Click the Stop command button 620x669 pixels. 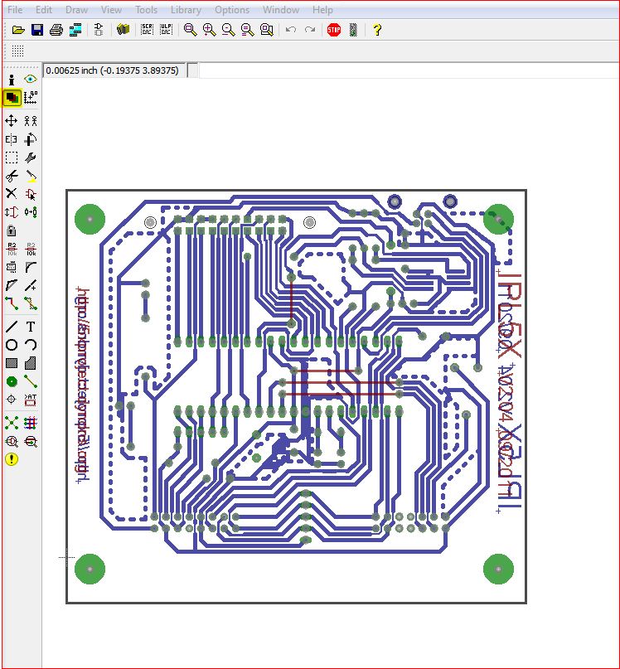(x=334, y=30)
